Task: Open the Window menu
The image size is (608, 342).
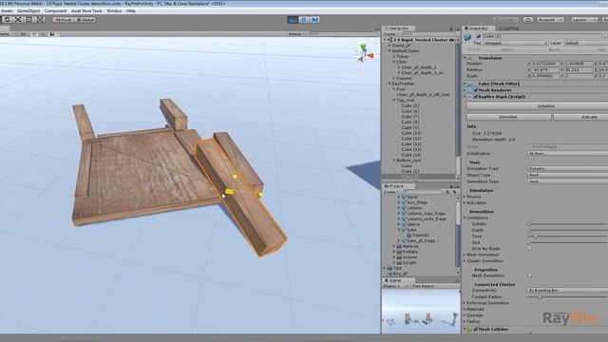Action: click(x=114, y=10)
